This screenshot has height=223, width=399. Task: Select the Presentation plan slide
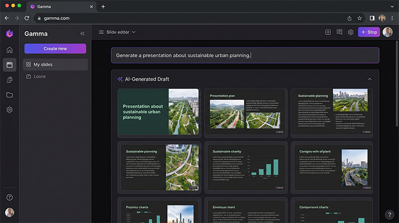click(x=246, y=113)
